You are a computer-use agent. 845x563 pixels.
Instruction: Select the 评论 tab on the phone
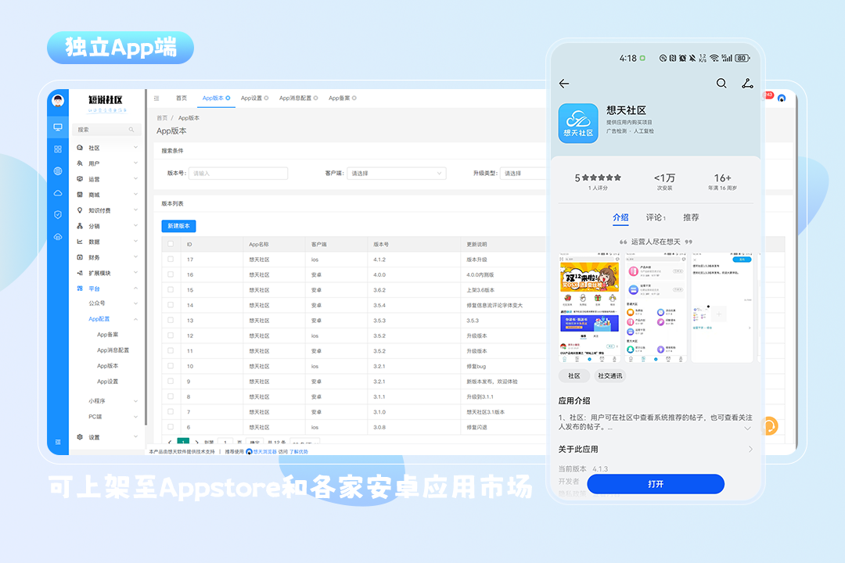coord(656,217)
